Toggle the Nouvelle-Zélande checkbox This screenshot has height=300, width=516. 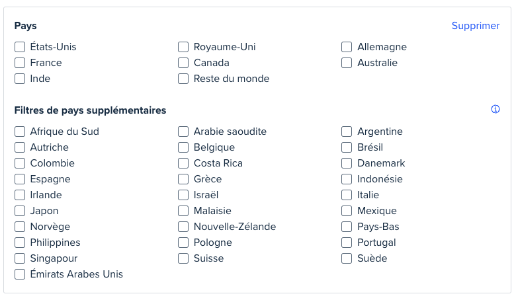click(183, 227)
